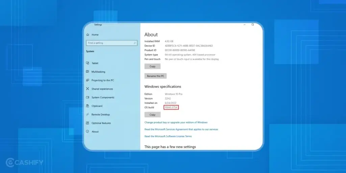Click the OS build value 19045.3754
Viewport: 346px width, 173px height.
[x=171, y=107]
